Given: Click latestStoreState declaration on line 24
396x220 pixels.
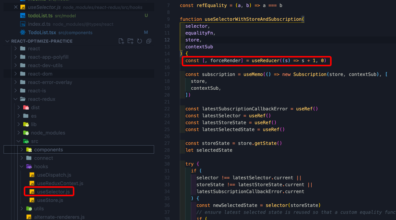Looking at the screenshot, I should [224, 123].
